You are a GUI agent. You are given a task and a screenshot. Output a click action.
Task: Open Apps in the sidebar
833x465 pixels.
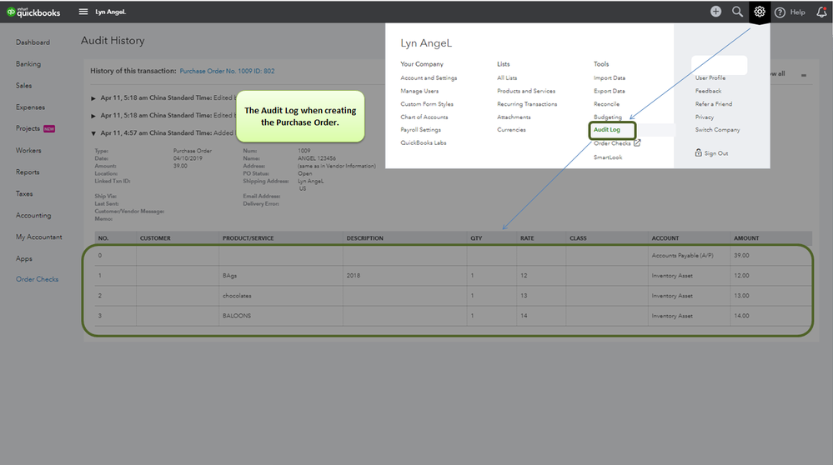24,258
